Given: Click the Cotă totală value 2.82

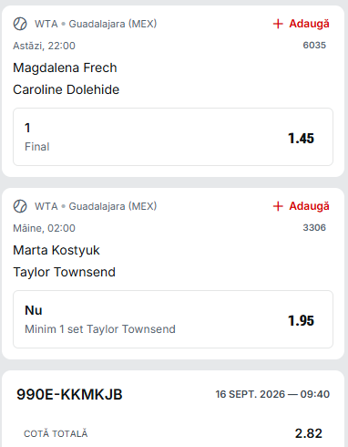Looking at the screenshot, I should pos(309,433).
